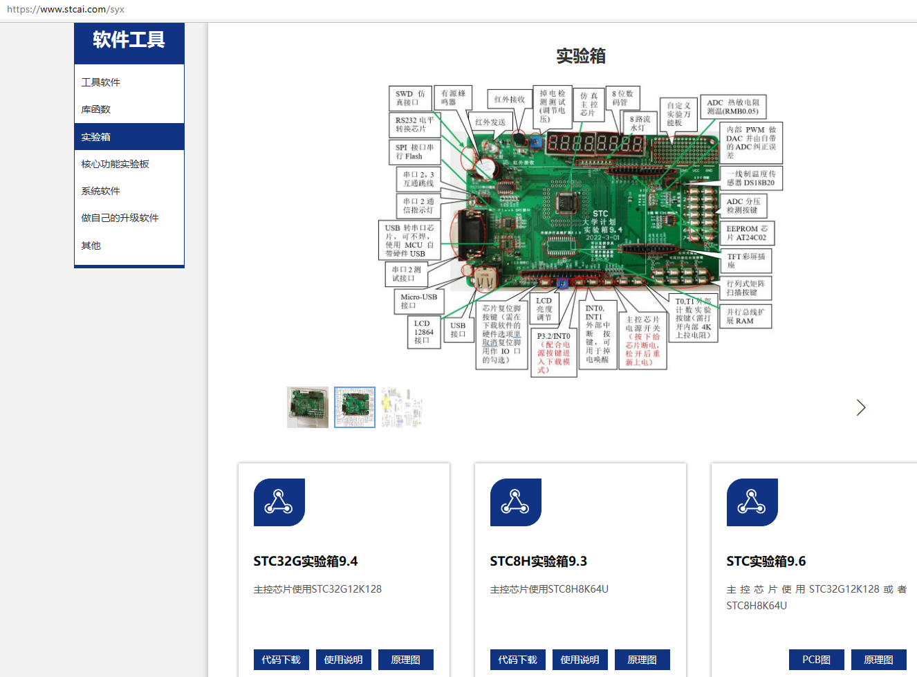Show the third faded diagram thumbnail

402,407
